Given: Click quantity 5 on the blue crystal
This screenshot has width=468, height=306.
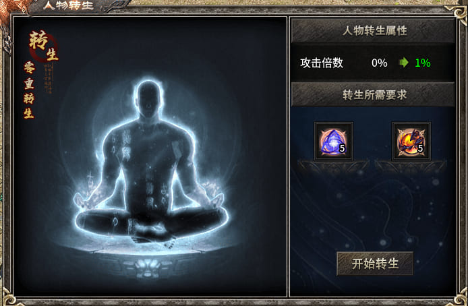Looking at the screenshot, I should [342, 148].
